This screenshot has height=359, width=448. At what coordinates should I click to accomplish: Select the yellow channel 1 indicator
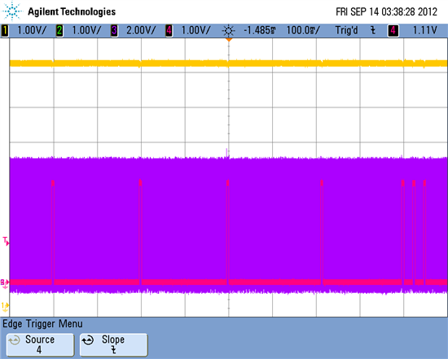coord(5,31)
